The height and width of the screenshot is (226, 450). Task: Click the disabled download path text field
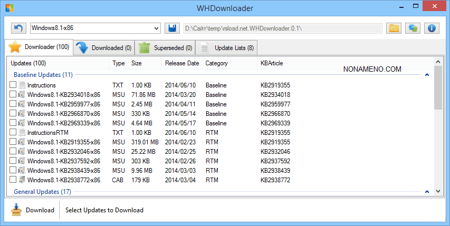tap(282, 28)
